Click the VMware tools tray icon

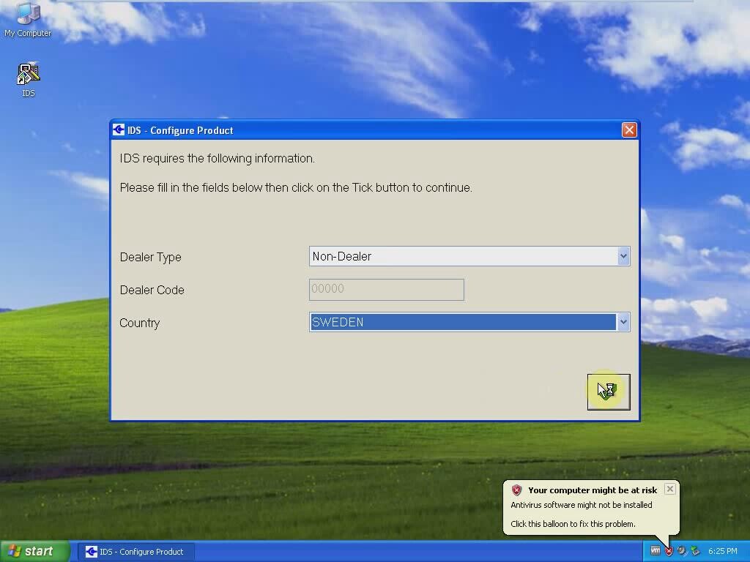coord(656,551)
